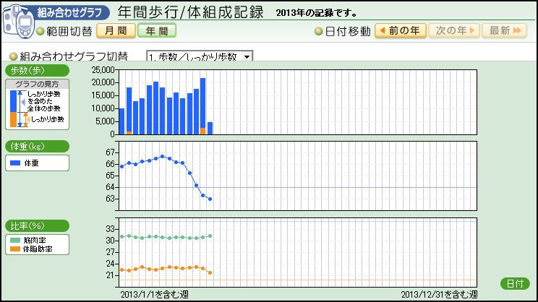This screenshot has width=538, height=302.
Task: Click the bullet icon beside 日付移動
Action: coord(319,32)
